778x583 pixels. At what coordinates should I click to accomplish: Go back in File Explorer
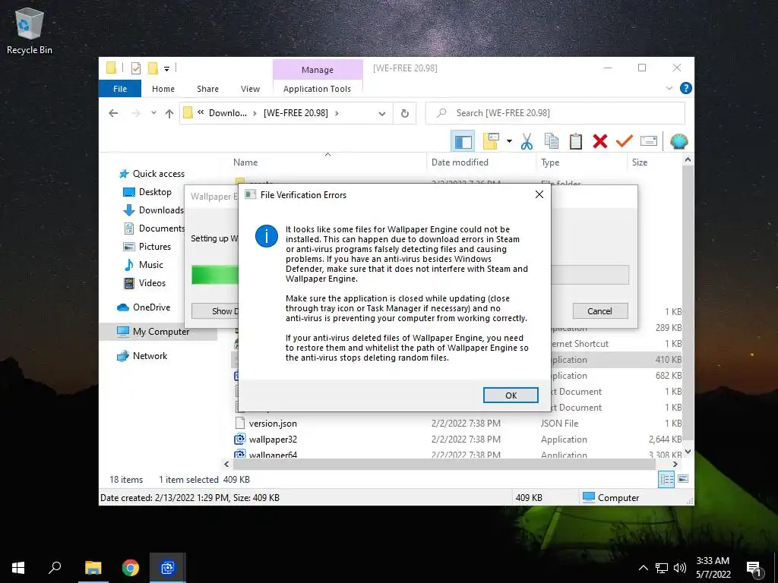click(x=113, y=114)
